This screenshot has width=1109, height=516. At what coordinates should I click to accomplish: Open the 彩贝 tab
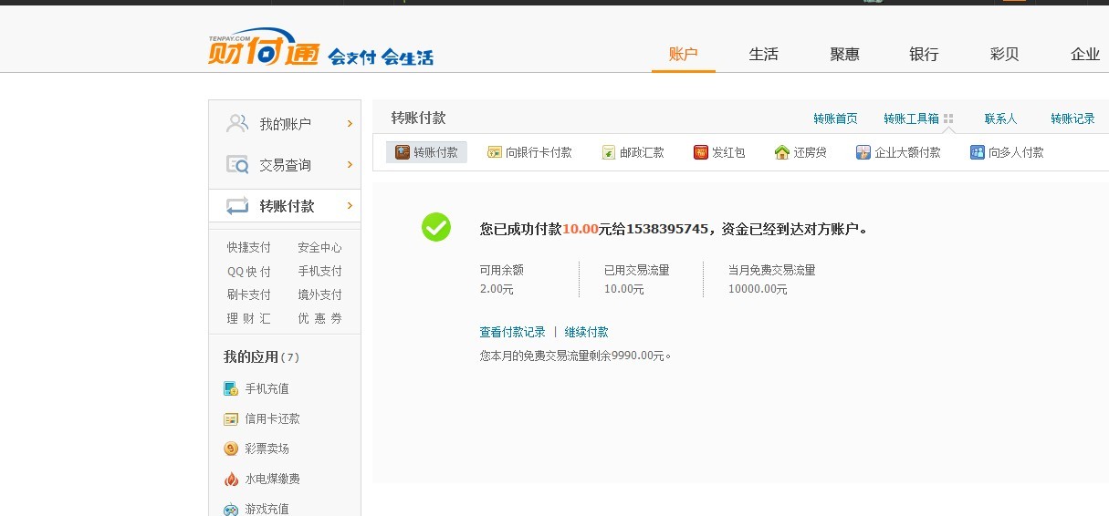[x=1004, y=54]
